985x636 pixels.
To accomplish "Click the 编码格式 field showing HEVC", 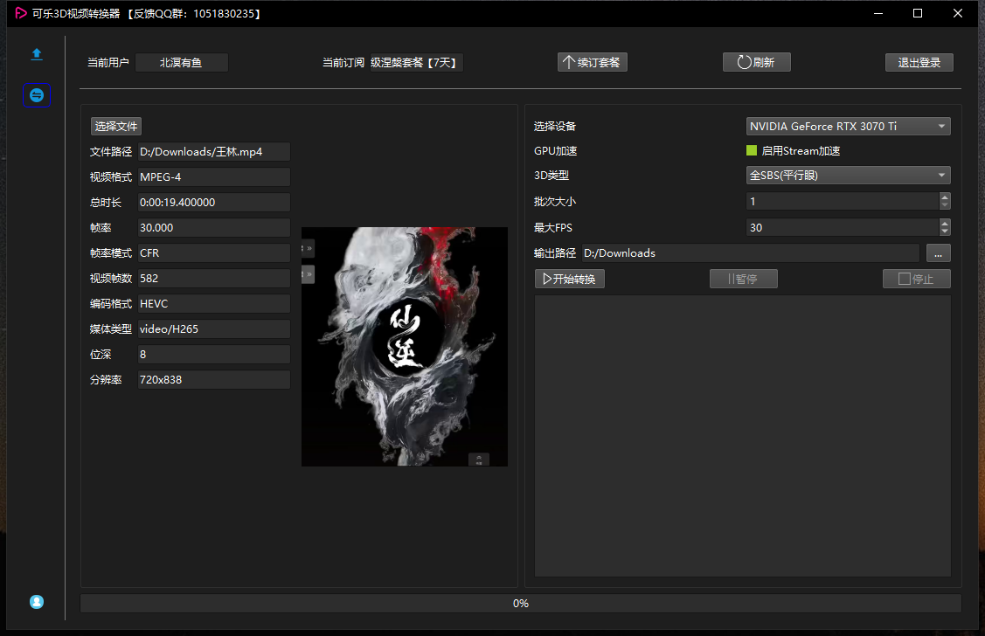I will (213, 304).
